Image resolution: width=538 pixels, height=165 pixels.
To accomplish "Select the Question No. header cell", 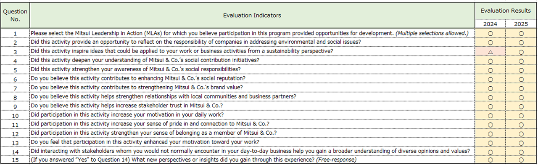I will point(15,15).
